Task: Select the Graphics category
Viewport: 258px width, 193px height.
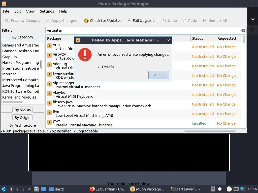Action: pos(20,57)
